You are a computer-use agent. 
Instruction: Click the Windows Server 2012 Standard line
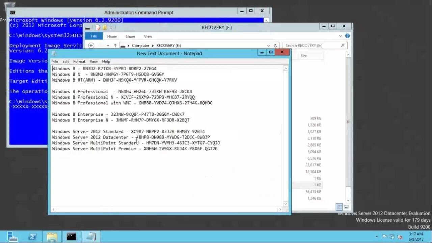point(128,132)
